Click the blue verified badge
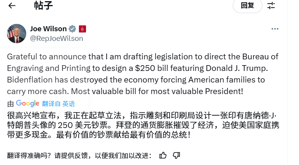 [x=72, y=29]
